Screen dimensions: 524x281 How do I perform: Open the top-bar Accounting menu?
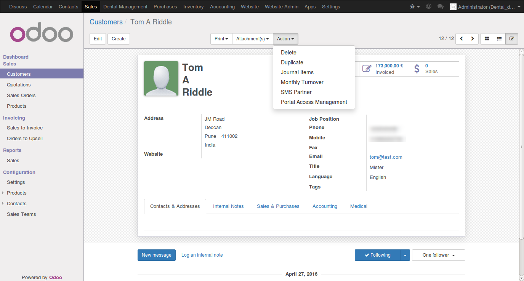point(222,7)
